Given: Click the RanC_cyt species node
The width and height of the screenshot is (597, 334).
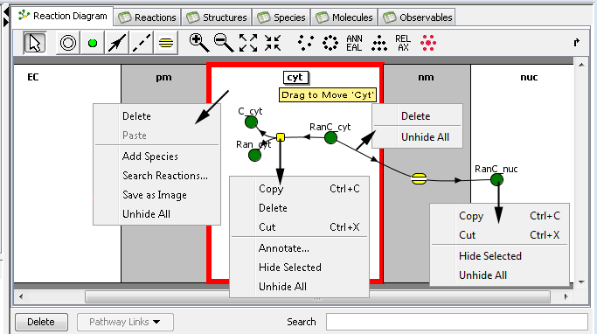Looking at the screenshot, I should pos(330,137).
